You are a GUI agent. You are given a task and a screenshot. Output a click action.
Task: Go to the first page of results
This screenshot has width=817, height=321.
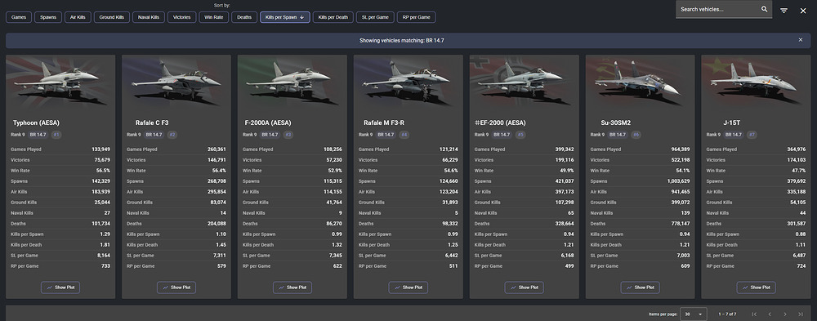[x=754, y=314]
